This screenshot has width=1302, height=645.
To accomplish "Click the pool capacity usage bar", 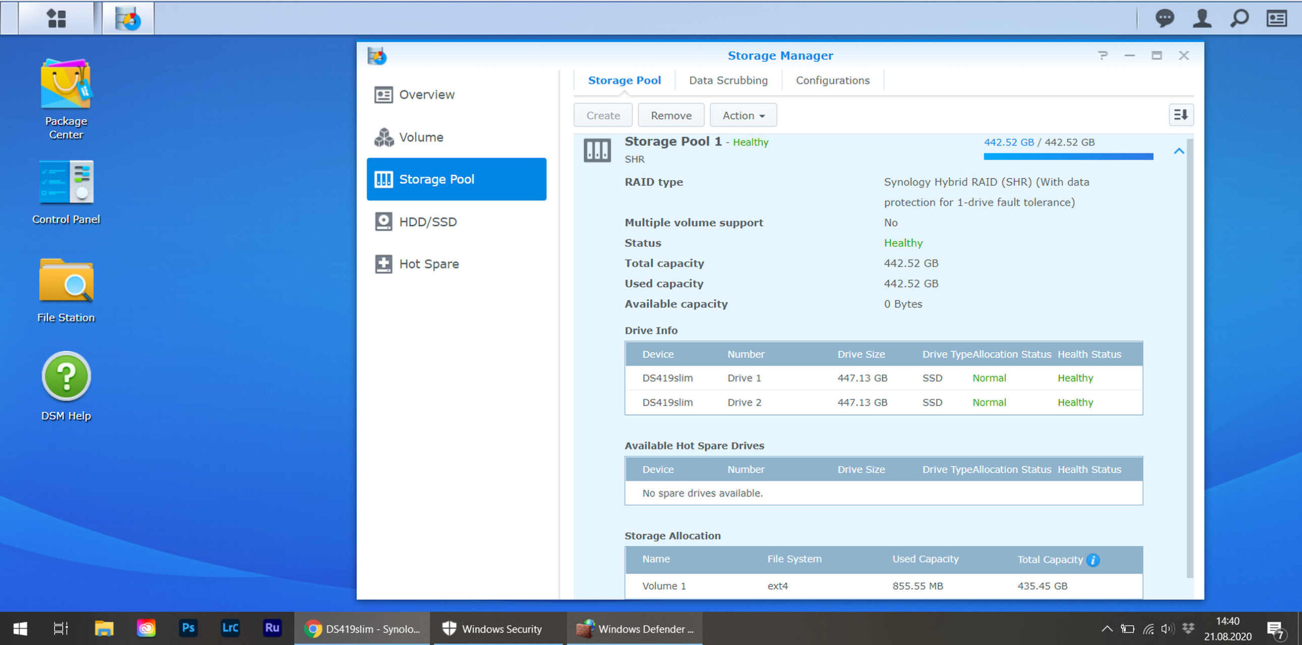I will pyautogui.click(x=1068, y=157).
